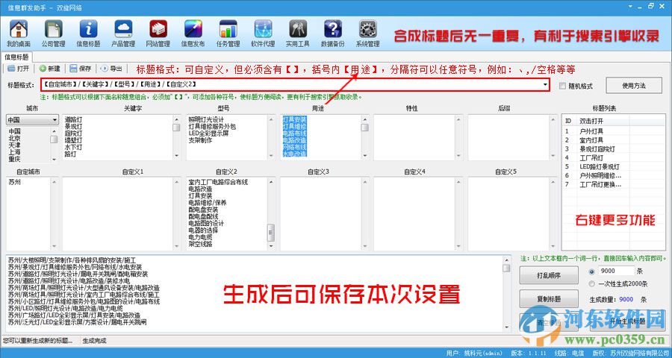Click 使用方法 button
This screenshot has width=672, height=358.
point(634,86)
